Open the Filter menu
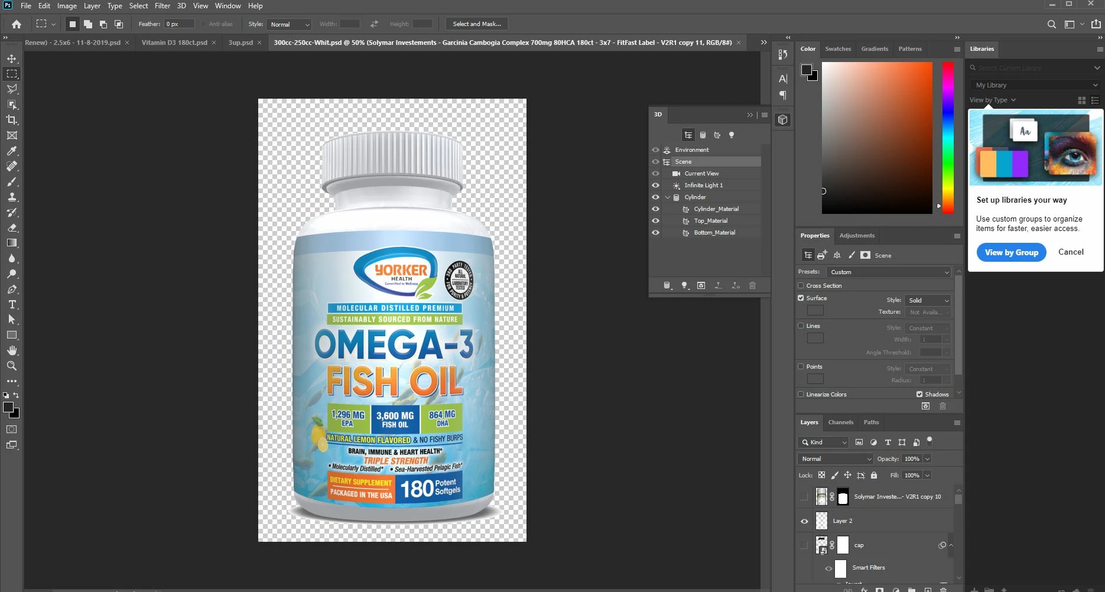 (162, 6)
